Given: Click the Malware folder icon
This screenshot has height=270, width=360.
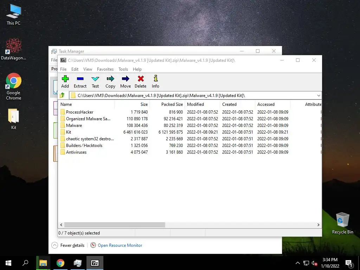Looking at the screenshot, I should click(63, 126).
